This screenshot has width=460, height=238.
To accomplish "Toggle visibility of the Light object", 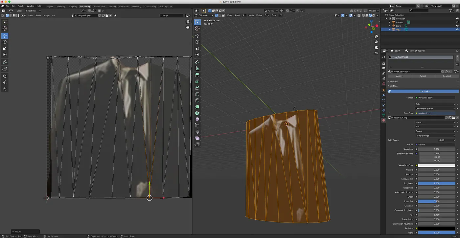I will point(457,26).
